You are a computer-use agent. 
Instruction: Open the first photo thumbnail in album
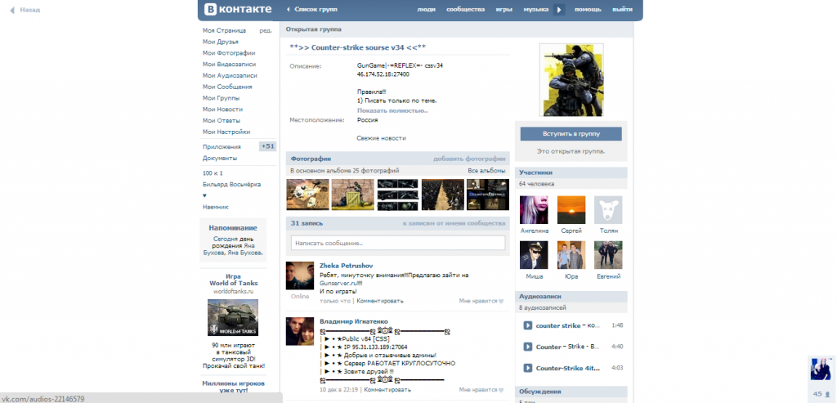[307, 195]
